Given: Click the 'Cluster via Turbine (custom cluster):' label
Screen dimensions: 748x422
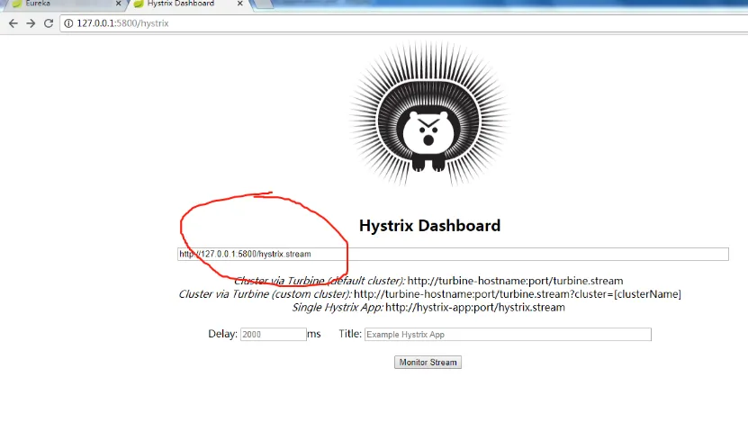Looking at the screenshot, I should [x=266, y=294].
